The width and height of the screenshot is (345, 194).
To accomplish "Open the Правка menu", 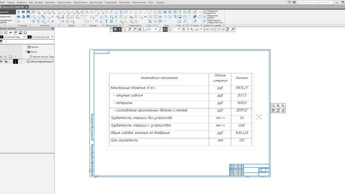I will click(11, 2).
